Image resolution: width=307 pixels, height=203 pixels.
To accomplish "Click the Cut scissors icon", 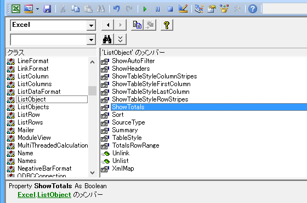I will pos(62,9).
